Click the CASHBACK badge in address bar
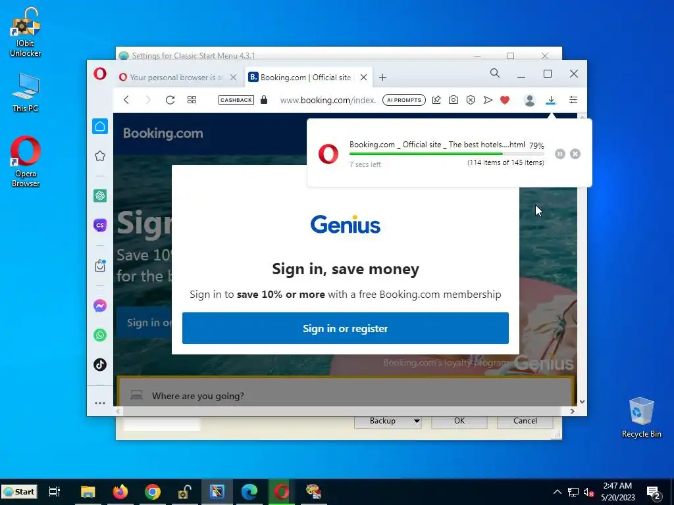The image size is (674, 505). tap(236, 100)
